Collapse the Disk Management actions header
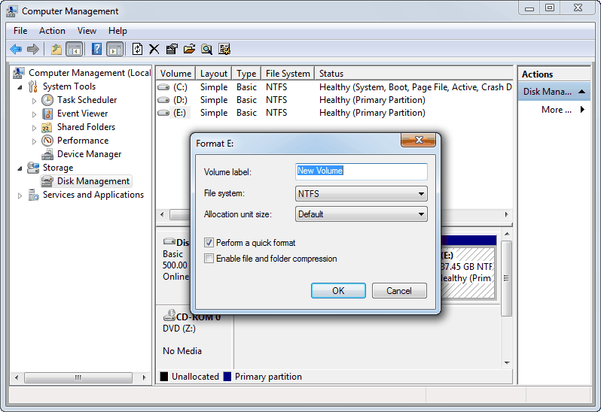This screenshot has height=412, width=601. [581, 92]
